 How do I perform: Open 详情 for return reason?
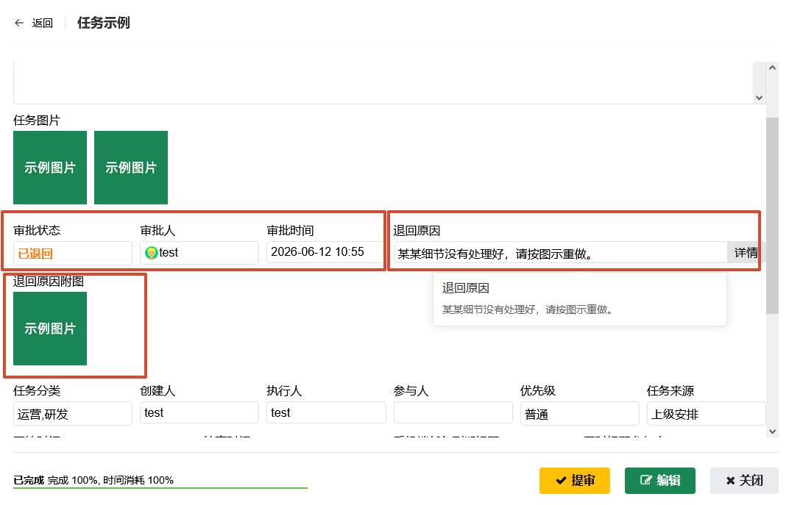(x=746, y=252)
